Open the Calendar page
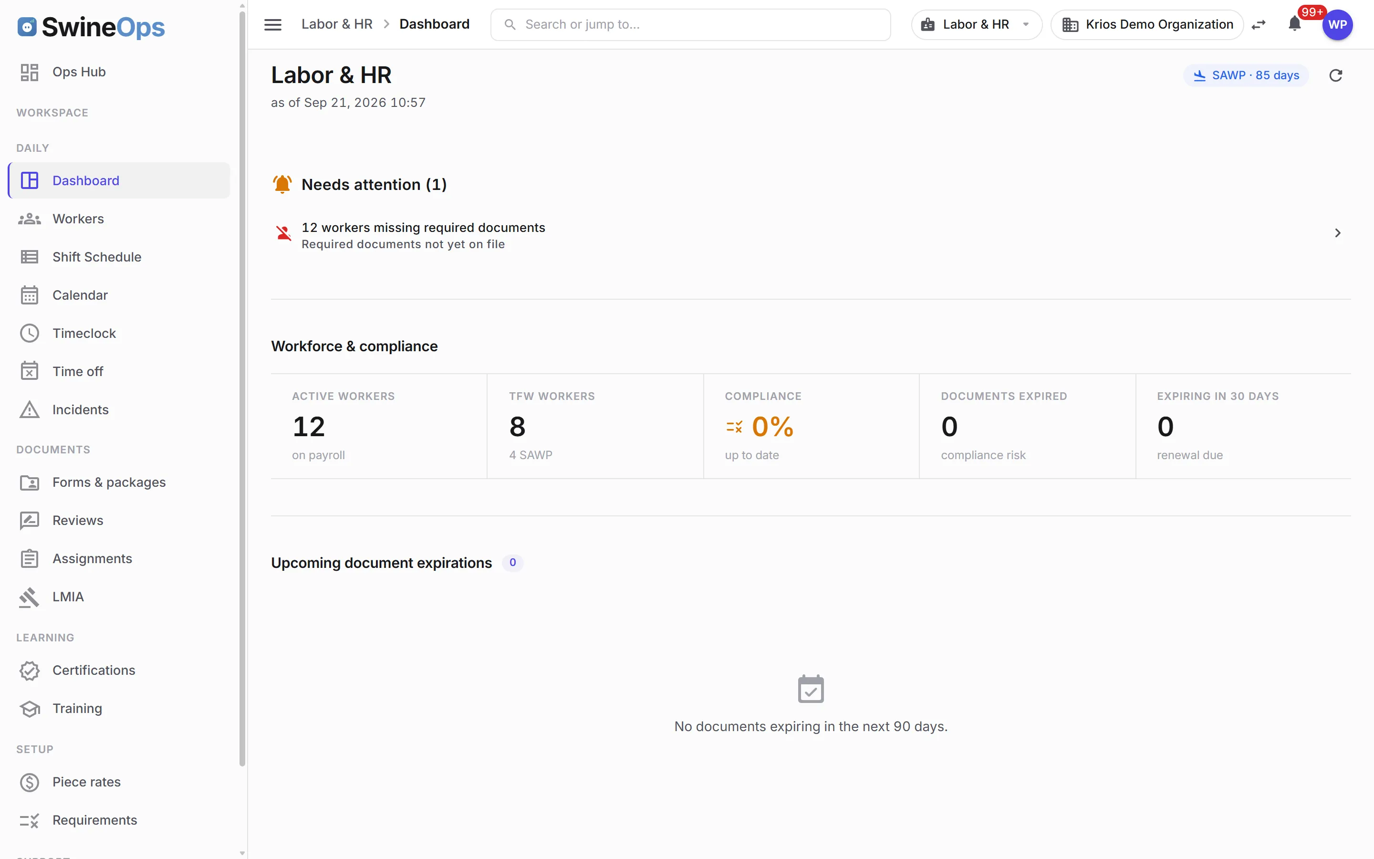Screen dimensions: 1374x859 coord(119,295)
